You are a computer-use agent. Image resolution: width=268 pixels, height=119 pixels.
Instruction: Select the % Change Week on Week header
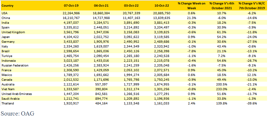coord(191,6)
